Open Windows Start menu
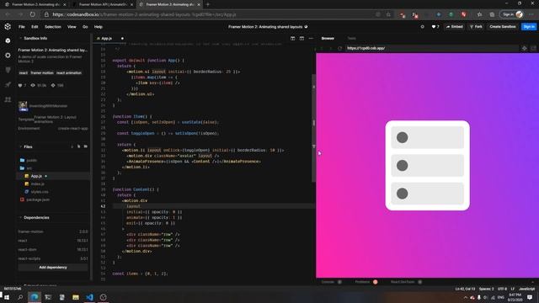 [x=7, y=297]
